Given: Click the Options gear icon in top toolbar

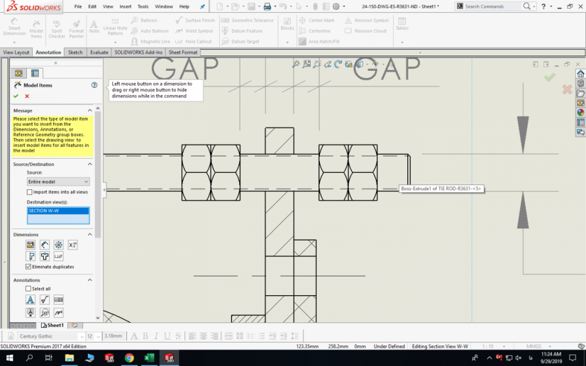Looking at the screenshot, I should pyautogui.click(x=336, y=6).
